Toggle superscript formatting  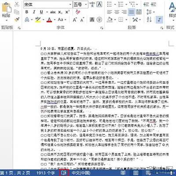coord(67,12)
